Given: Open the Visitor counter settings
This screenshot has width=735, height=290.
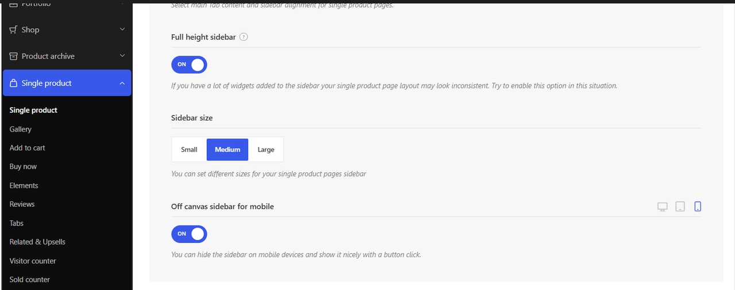Looking at the screenshot, I should click(33, 261).
